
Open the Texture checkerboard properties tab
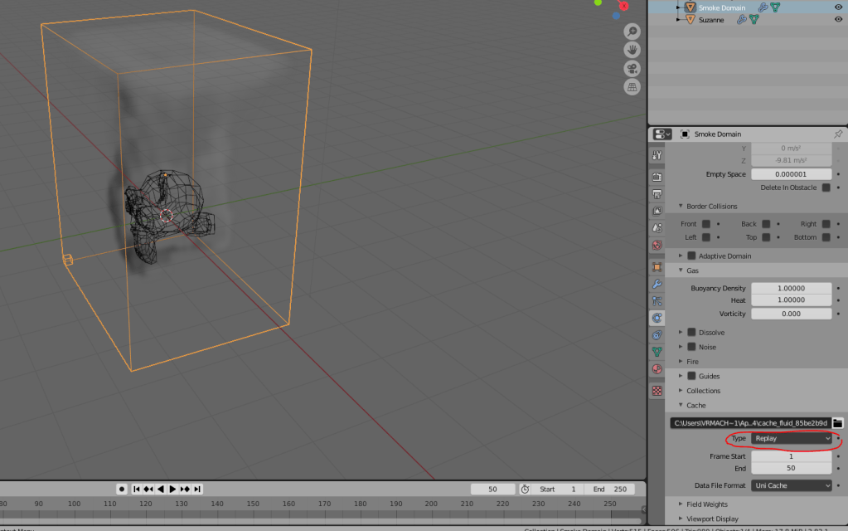(x=657, y=390)
